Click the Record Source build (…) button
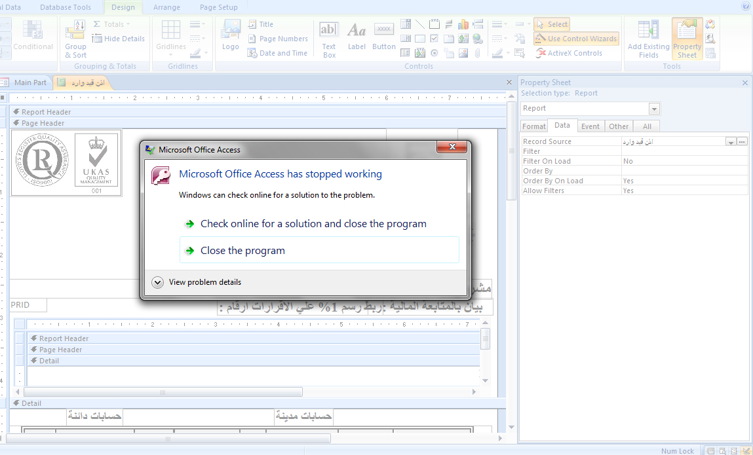 click(743, 141)
